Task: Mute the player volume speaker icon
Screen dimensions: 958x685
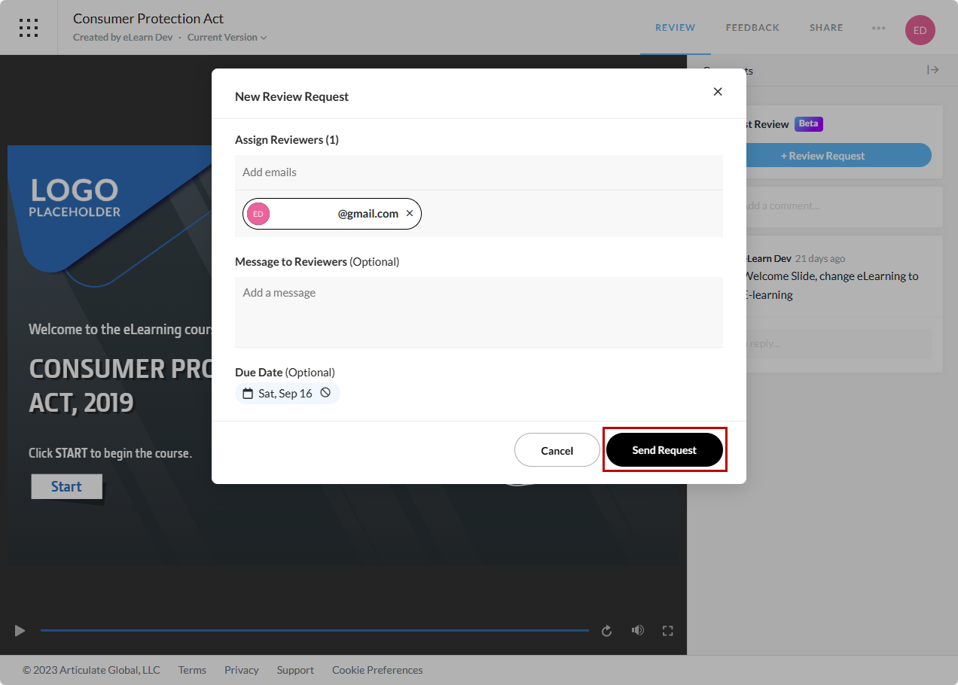Action: pos(638,631)
